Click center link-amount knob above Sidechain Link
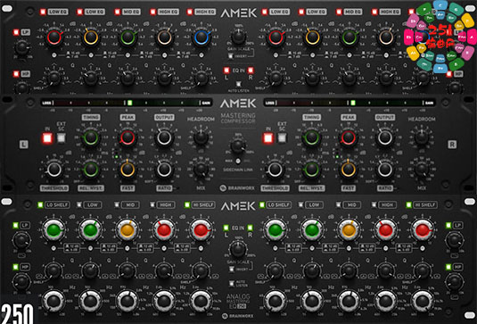 coord(238,146)
